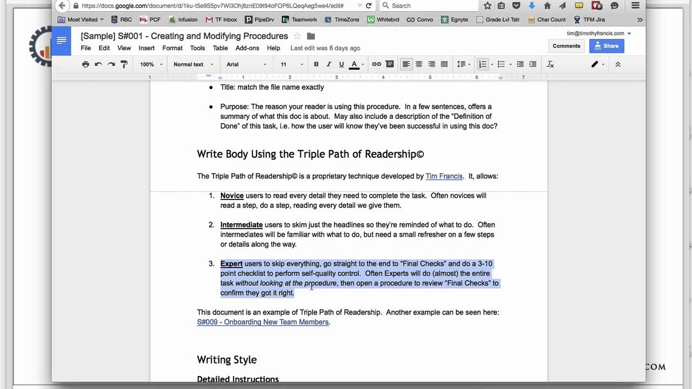This screenshot has height=389, width=692.
Task: Redo the last undone edit
Action: pos(111,64)
